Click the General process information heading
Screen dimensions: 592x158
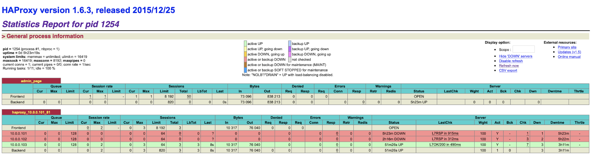43,36
